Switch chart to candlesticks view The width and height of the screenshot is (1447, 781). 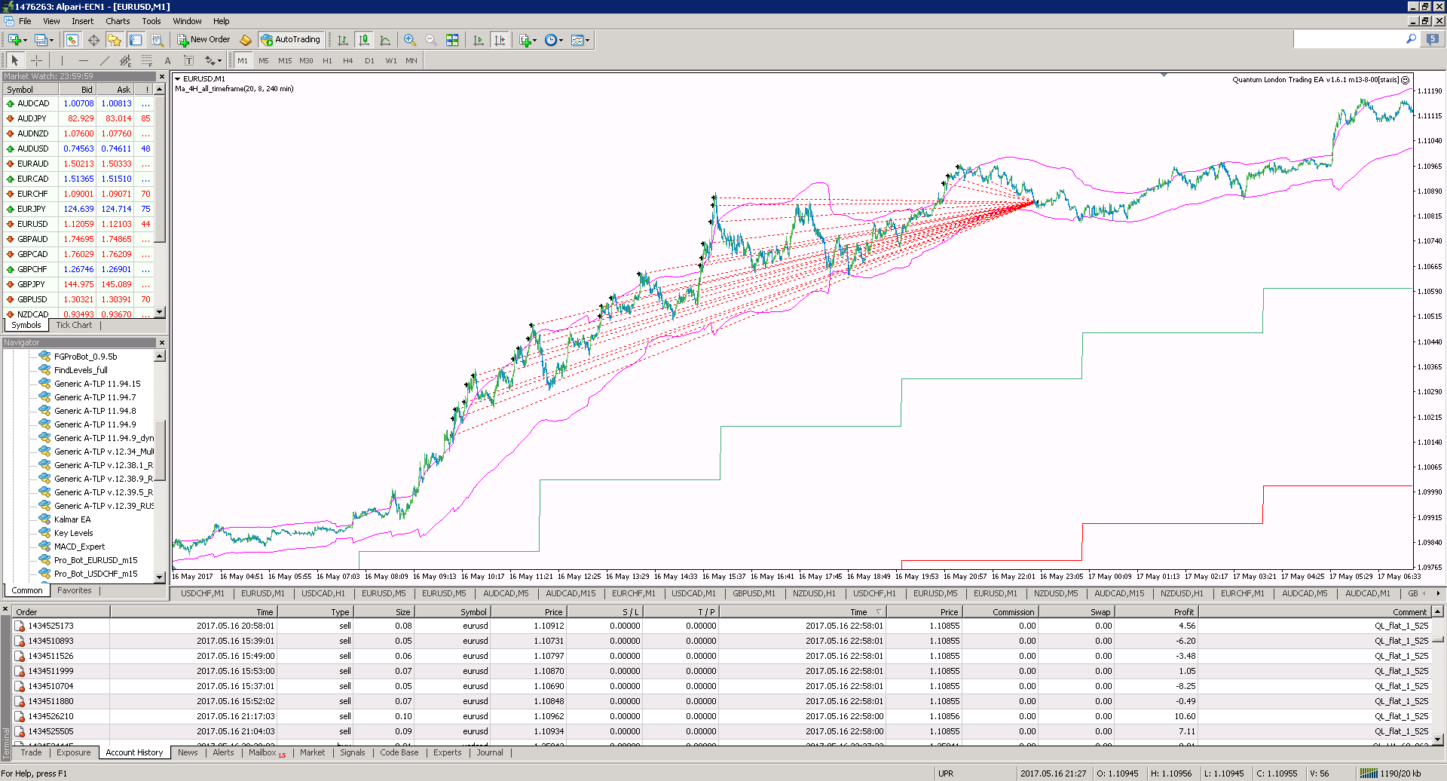[364, 40]
